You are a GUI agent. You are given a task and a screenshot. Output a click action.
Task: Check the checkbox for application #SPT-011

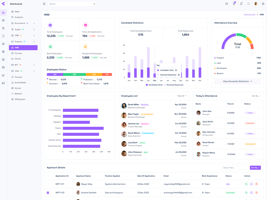coord(48,184)
